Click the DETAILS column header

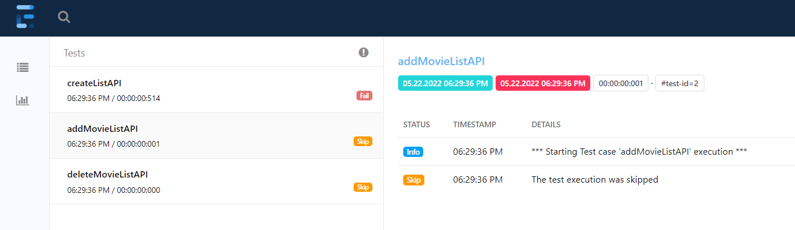pyautogui.click(x=546, y=124)
